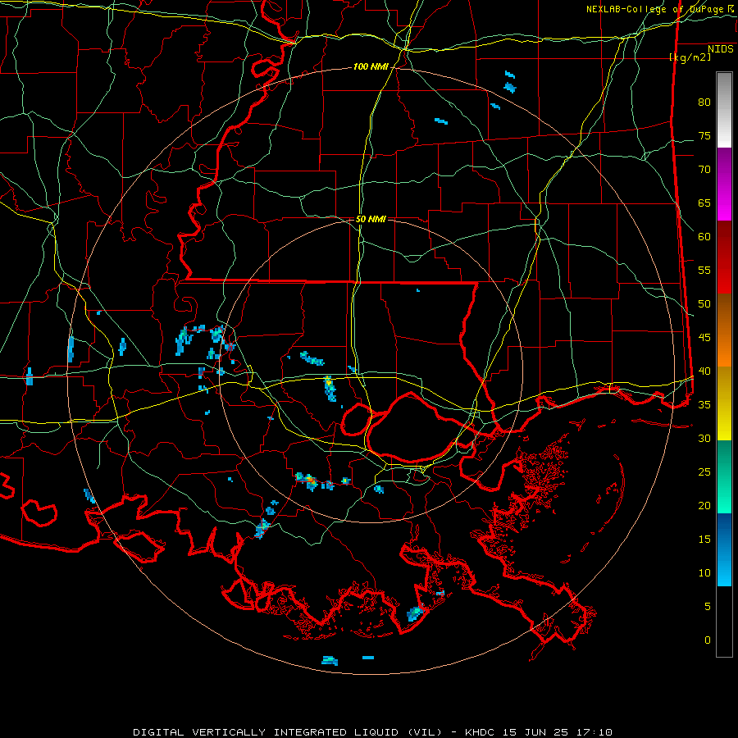
Task: Click the 45 value on the scale
Action: [x=704, y=338]
